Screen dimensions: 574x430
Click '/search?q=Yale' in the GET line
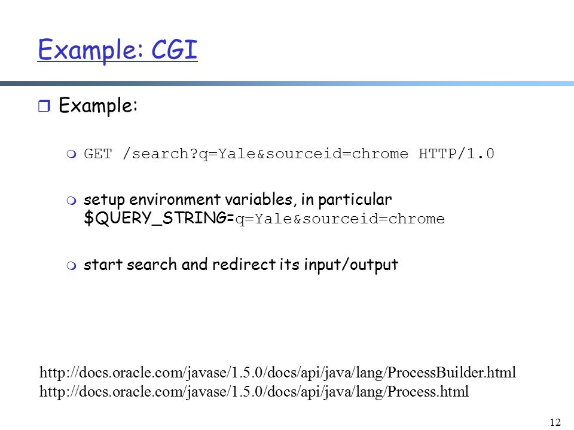pyautogui.click(x=190, y=154)
